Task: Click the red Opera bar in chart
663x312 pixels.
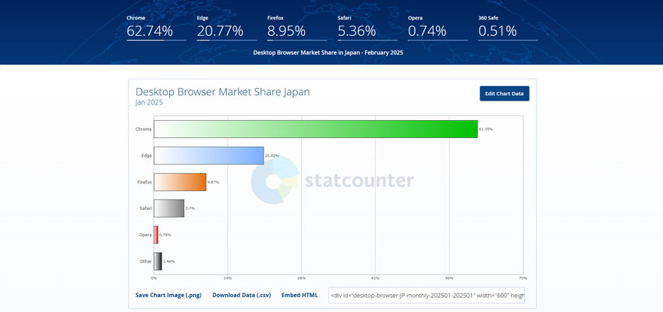Action: click(x=156, y=235)
